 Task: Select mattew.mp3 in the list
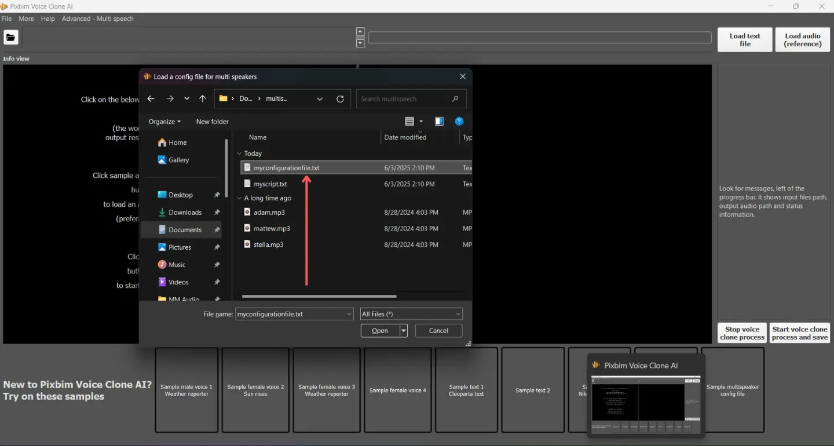point(356,229)
